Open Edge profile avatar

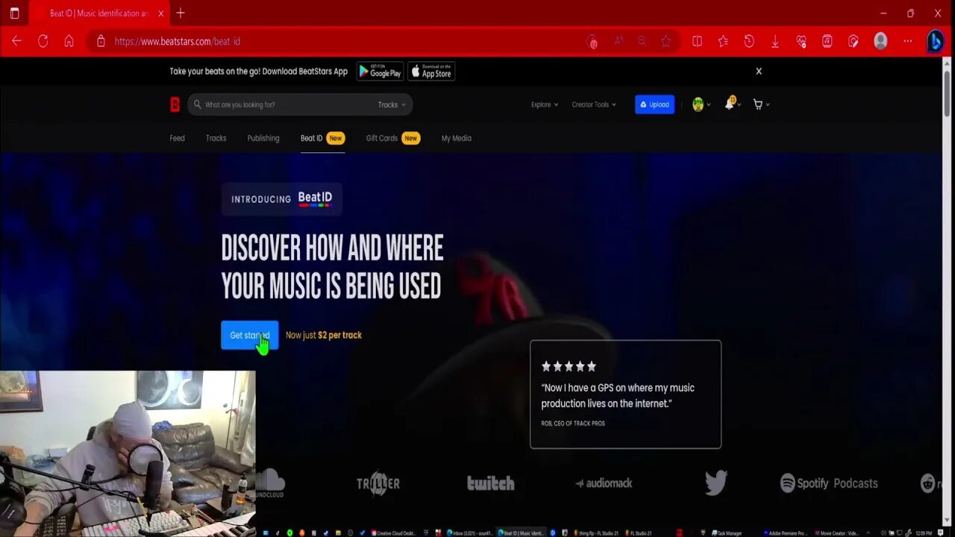(880, 41)
